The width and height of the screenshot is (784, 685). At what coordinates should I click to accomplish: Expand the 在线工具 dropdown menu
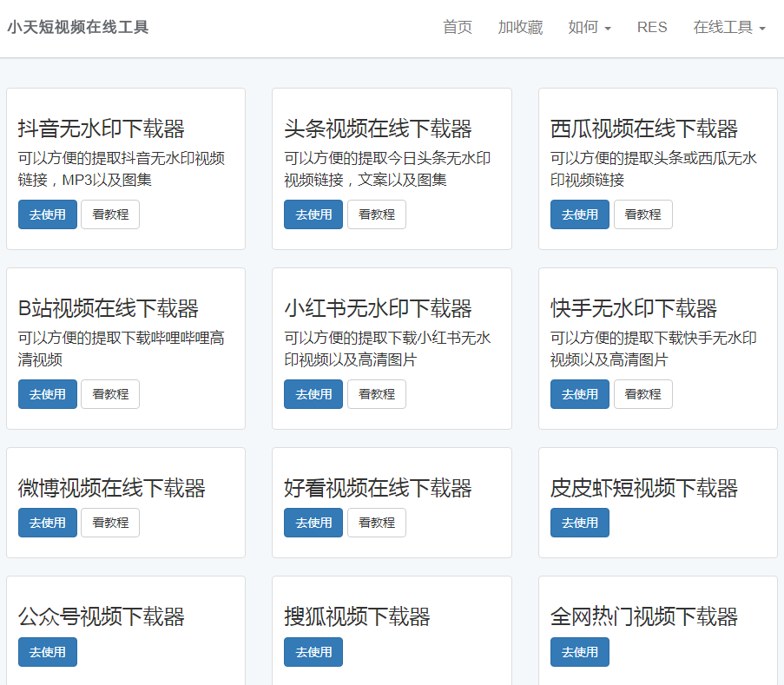pyautogui.click(x=728, y=28)
